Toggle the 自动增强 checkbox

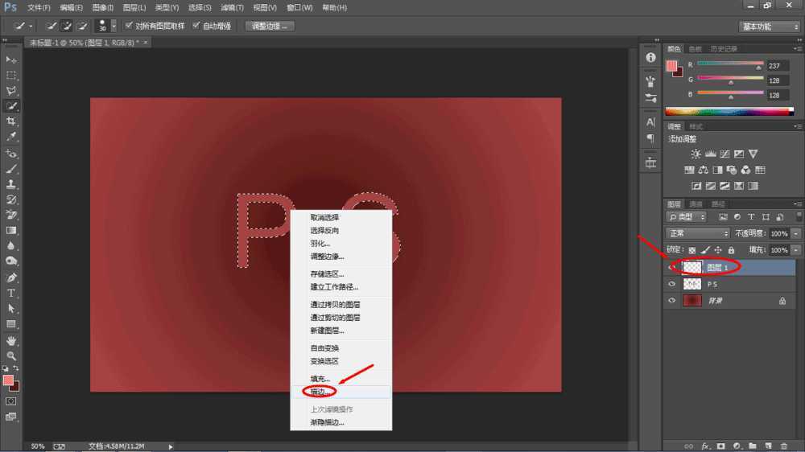point(196,26)
